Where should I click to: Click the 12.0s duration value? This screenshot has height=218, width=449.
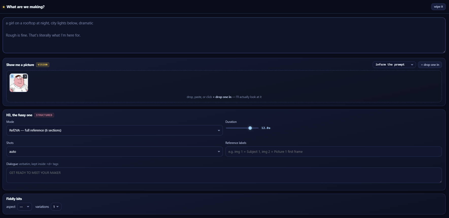point(266,128)
